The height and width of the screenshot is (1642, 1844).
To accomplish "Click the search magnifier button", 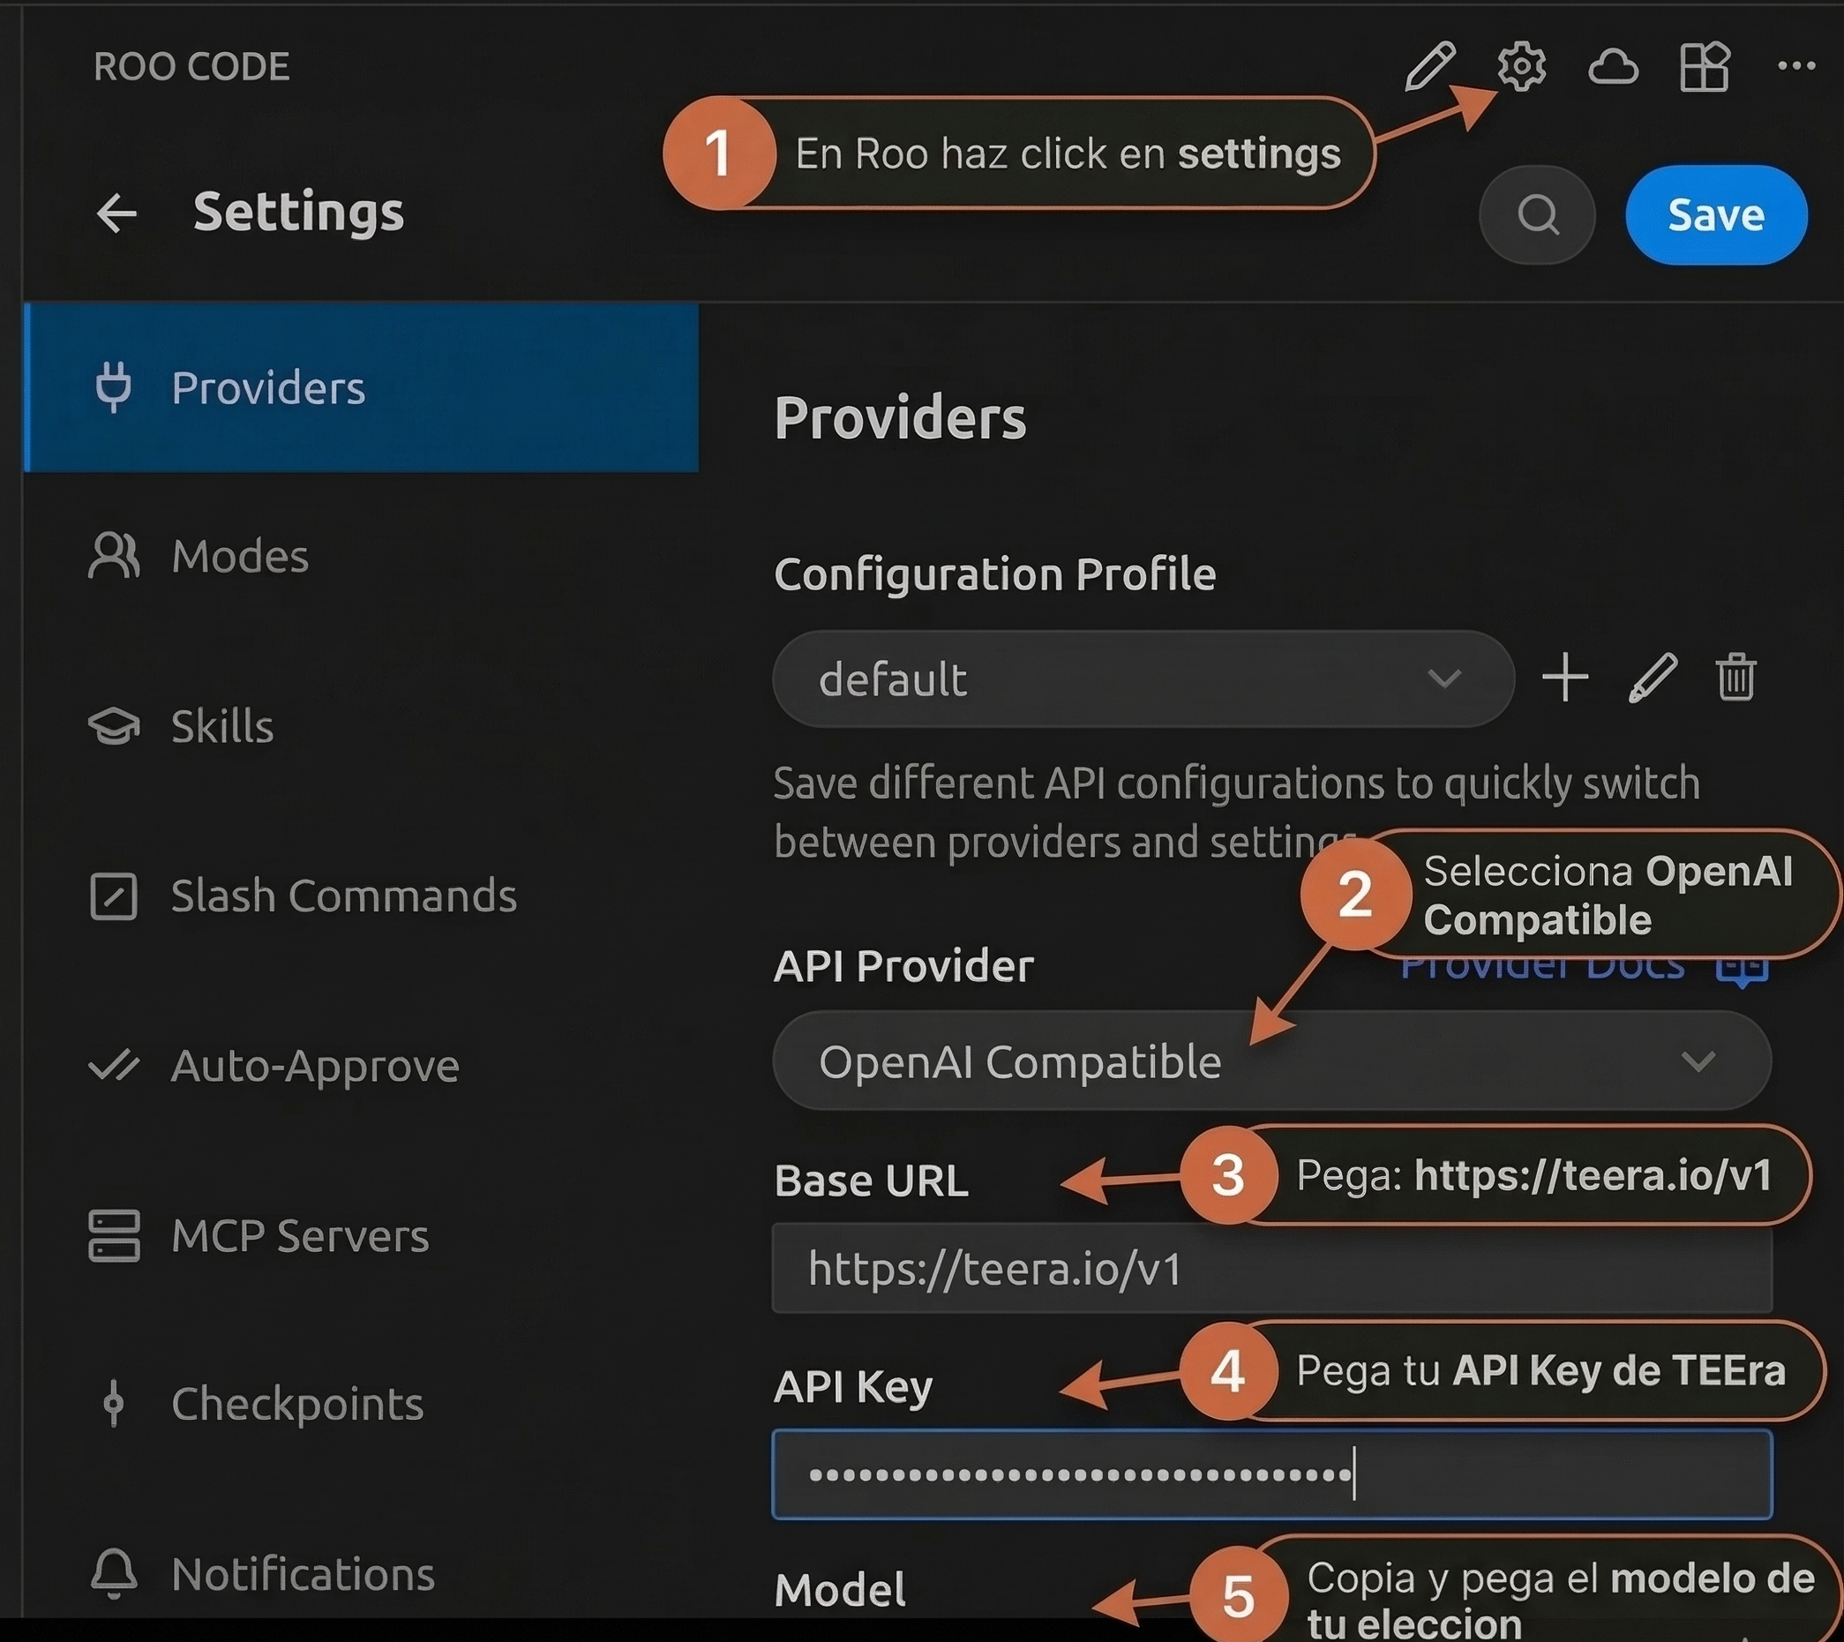I will [1537, 214].
